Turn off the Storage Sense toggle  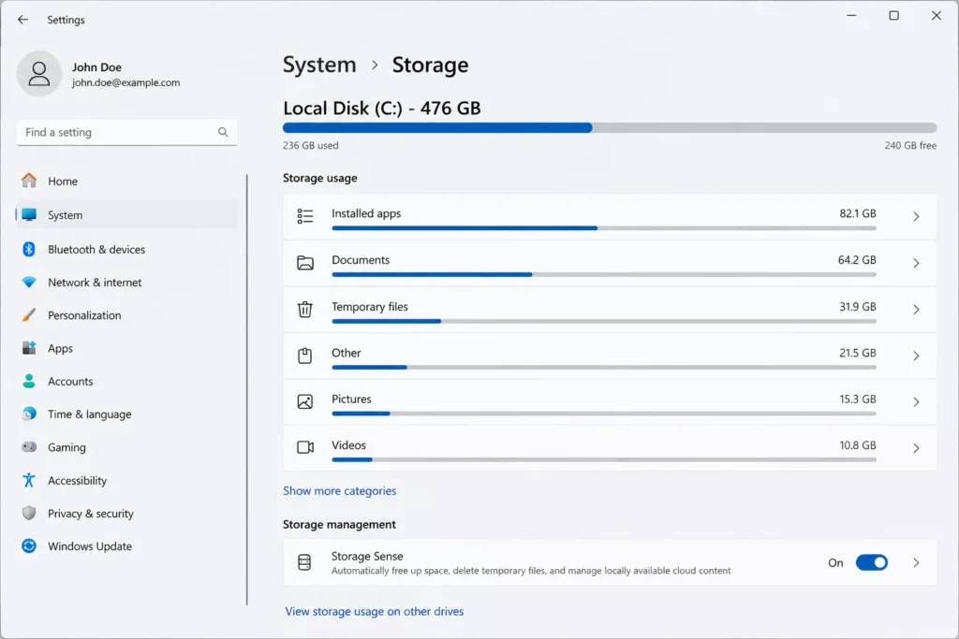(872, 562)
